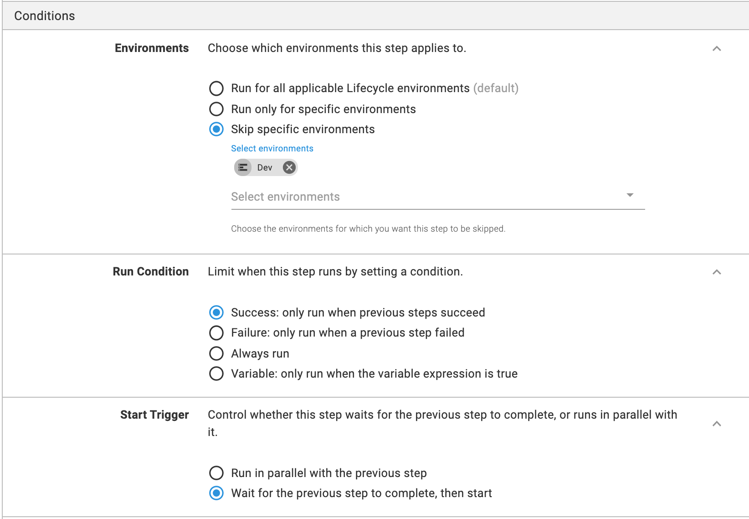Collapse the Run Condition section chevron

click(717, 272)
